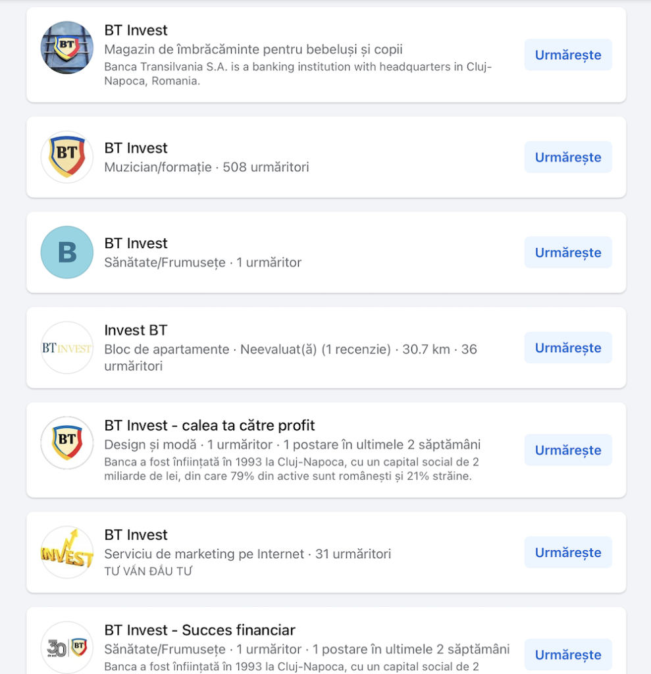Open BT Invest - Succes financiar title link
This screenshot has height=674, width=651.
tap(200, 630)
